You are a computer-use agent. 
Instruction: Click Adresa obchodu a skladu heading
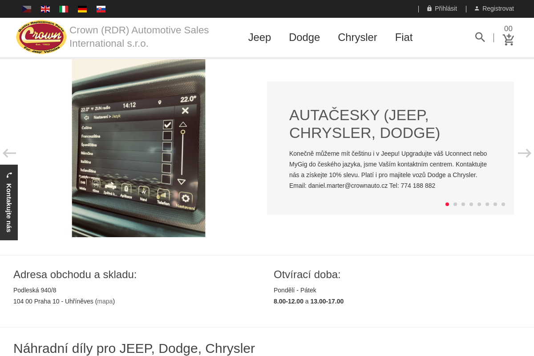[x=75, y=275]
